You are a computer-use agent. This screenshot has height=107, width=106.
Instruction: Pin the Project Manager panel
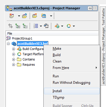pos(90,8)
